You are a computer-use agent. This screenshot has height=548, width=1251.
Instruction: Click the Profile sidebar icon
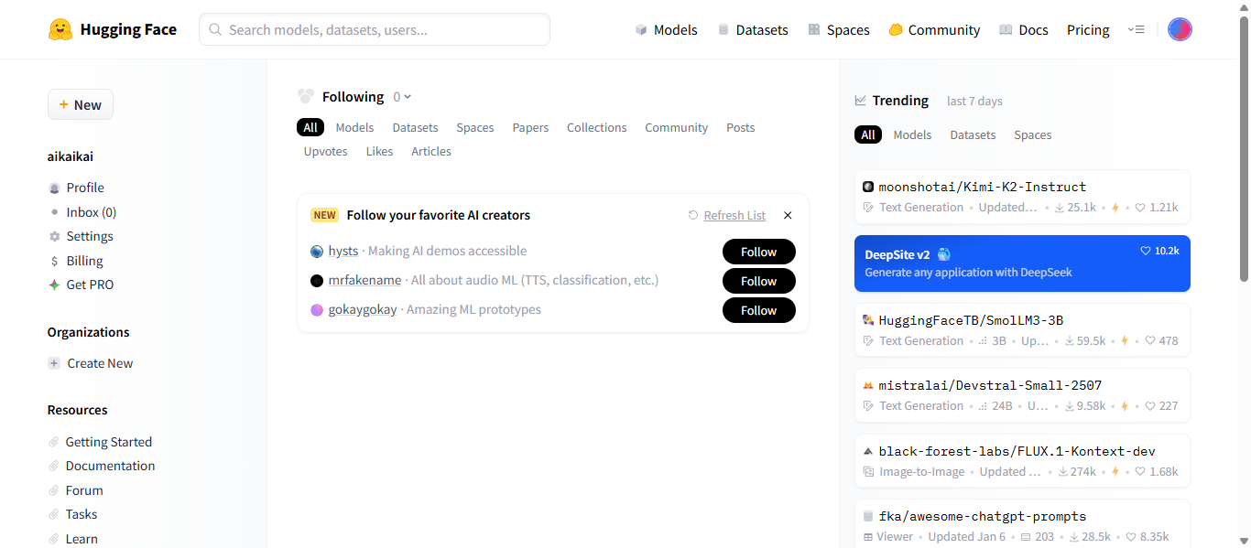(x=54, y=188)
